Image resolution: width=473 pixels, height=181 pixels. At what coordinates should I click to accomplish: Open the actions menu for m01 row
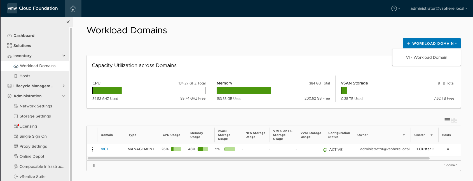(92, 149)
